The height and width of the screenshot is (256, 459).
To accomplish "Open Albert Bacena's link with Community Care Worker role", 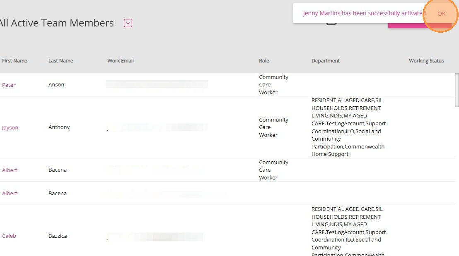I will point(10,170).
